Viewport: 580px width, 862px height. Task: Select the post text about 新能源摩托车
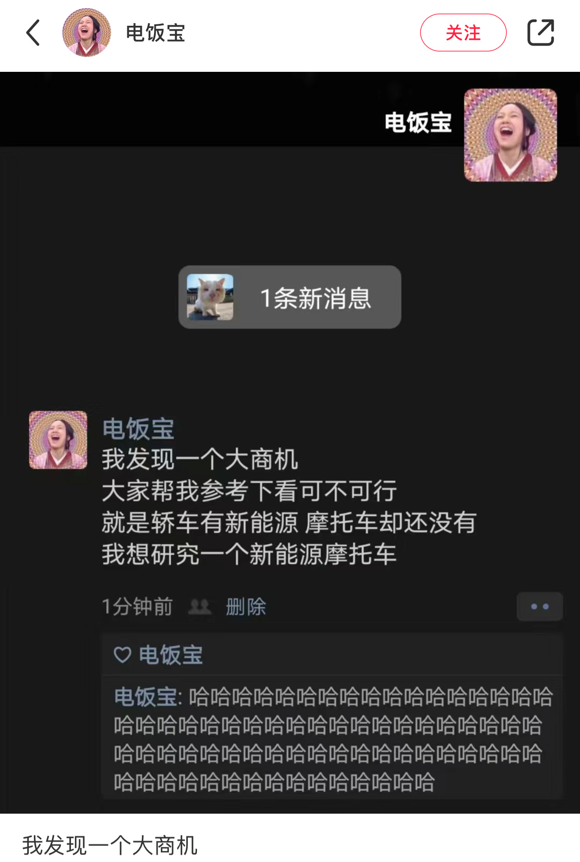[289, 506]
